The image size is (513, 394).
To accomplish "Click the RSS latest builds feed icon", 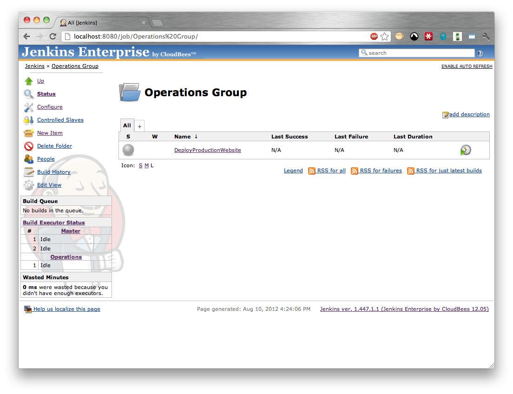I will coord(411,171).
